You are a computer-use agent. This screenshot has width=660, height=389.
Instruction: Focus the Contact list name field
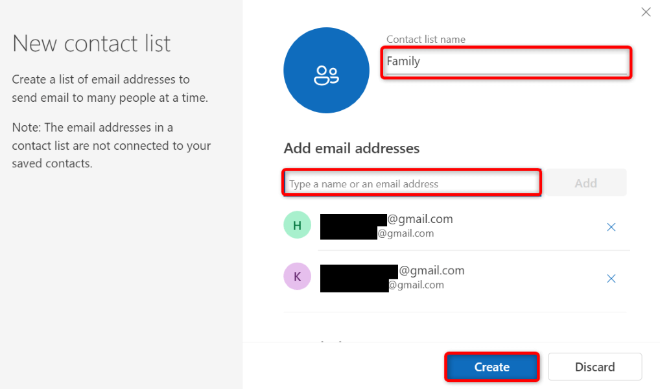[x=506, y=62]
